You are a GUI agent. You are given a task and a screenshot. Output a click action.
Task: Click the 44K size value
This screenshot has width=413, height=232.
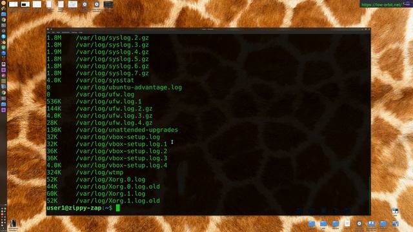click(x=52, y=187)
